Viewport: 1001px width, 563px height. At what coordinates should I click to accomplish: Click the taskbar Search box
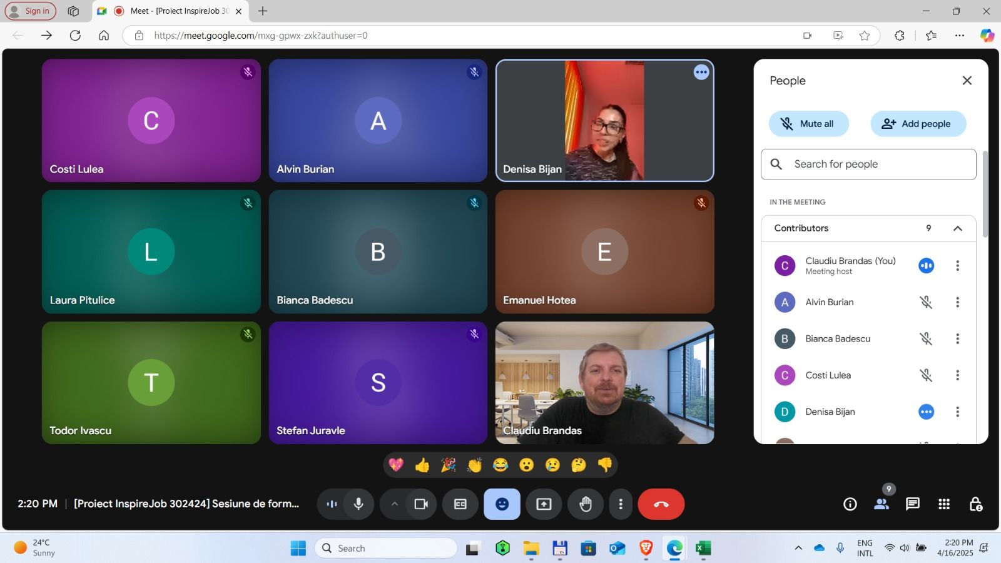tap(386, 548)
